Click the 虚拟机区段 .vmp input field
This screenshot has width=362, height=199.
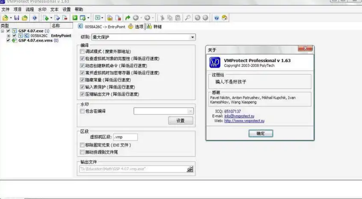point(125,137)
